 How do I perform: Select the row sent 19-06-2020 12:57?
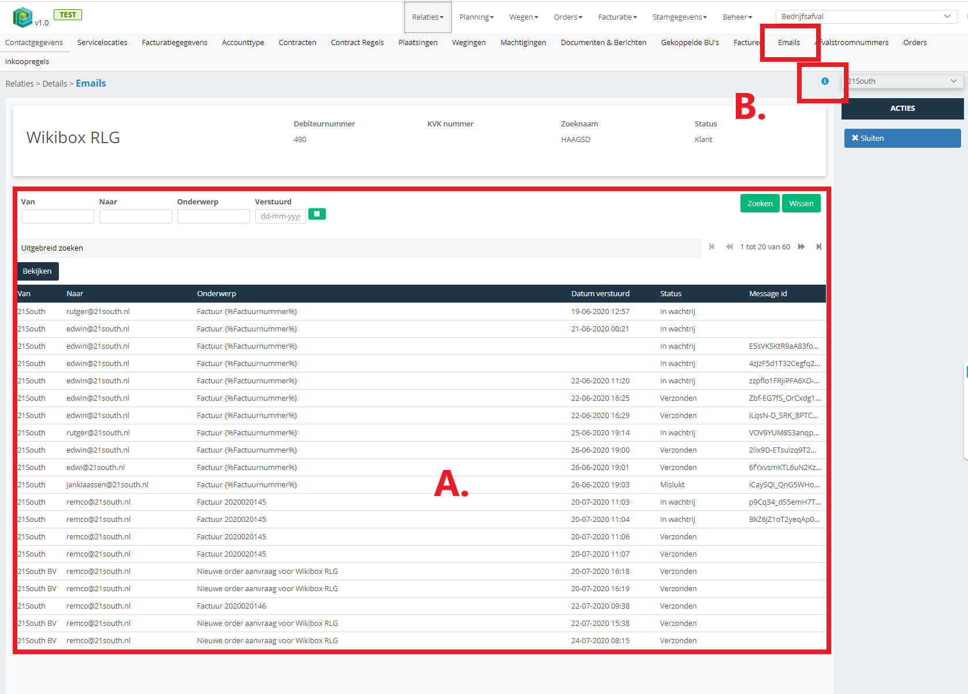click(x=421, y=312)
